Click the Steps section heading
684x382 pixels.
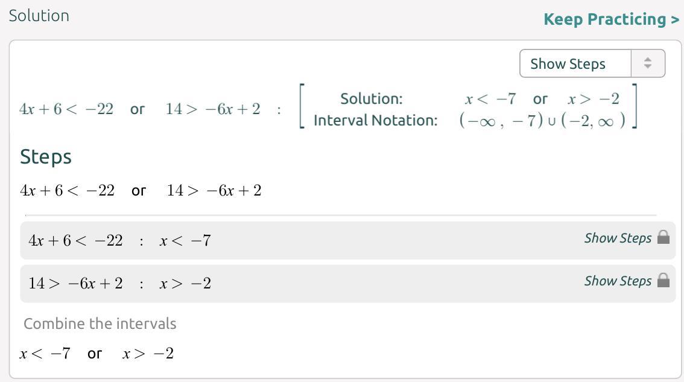(x=46, y=157)
